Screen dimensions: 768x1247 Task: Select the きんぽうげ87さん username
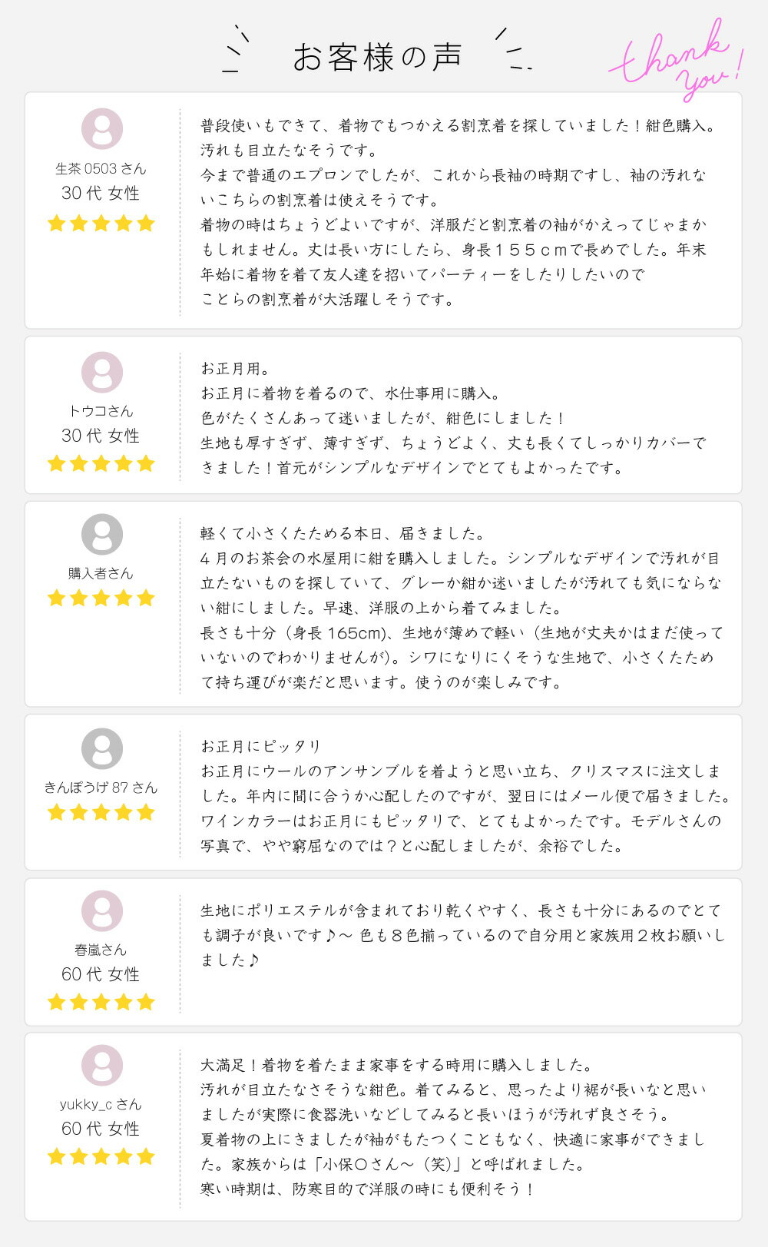pos(101,787)
